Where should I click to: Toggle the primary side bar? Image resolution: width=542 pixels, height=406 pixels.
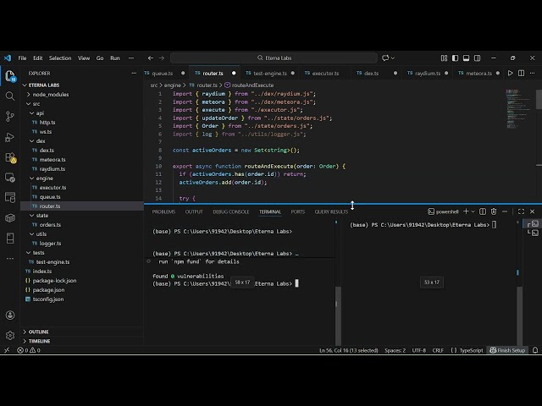(x=455, y=58)
